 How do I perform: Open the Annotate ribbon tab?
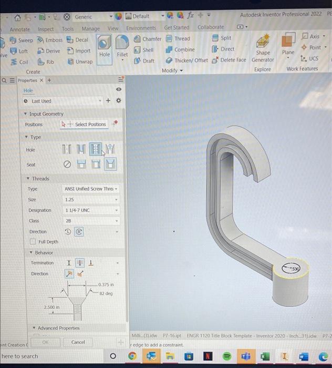tap(19, 29)
